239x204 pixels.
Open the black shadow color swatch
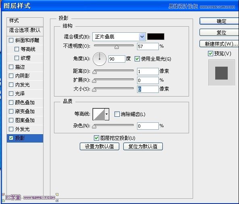pos(156,37)
